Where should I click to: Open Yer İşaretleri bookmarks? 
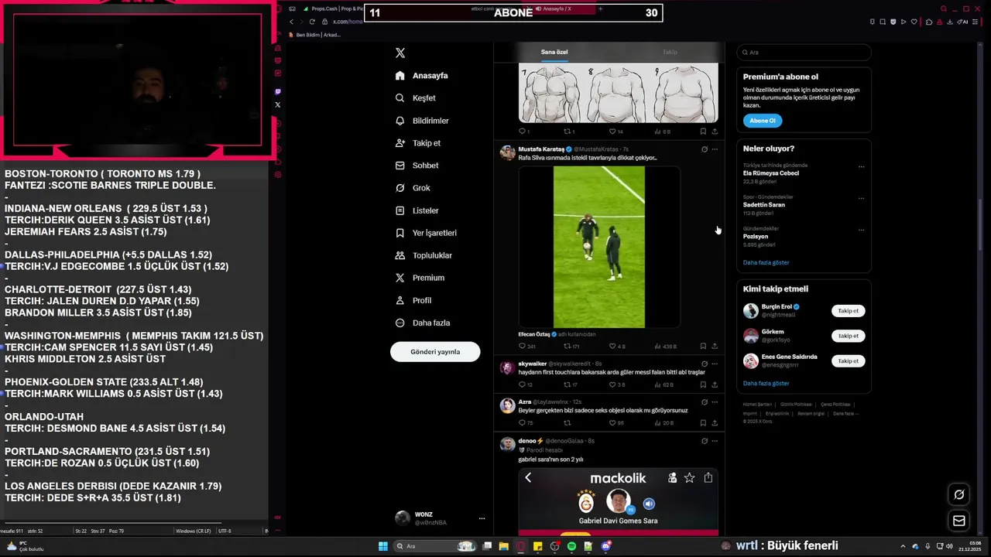pyautogui.click(x=426, y=233)
